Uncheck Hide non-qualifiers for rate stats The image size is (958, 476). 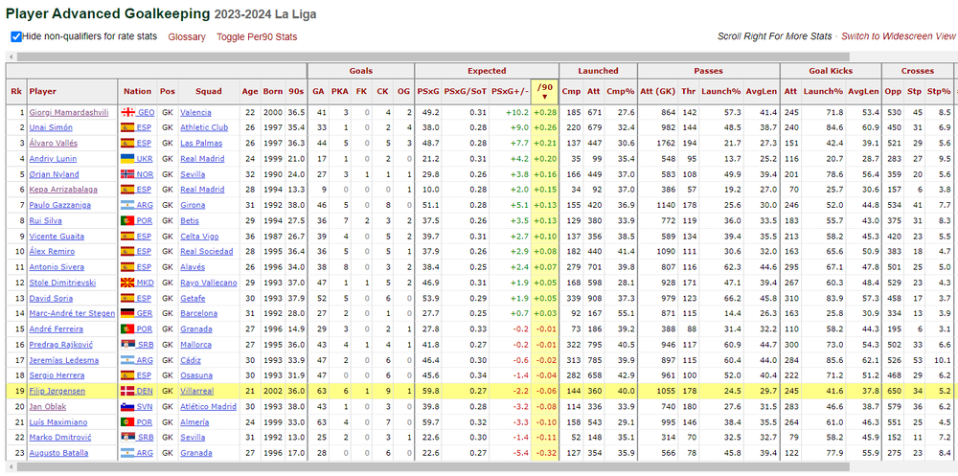(x=16, y=36)
